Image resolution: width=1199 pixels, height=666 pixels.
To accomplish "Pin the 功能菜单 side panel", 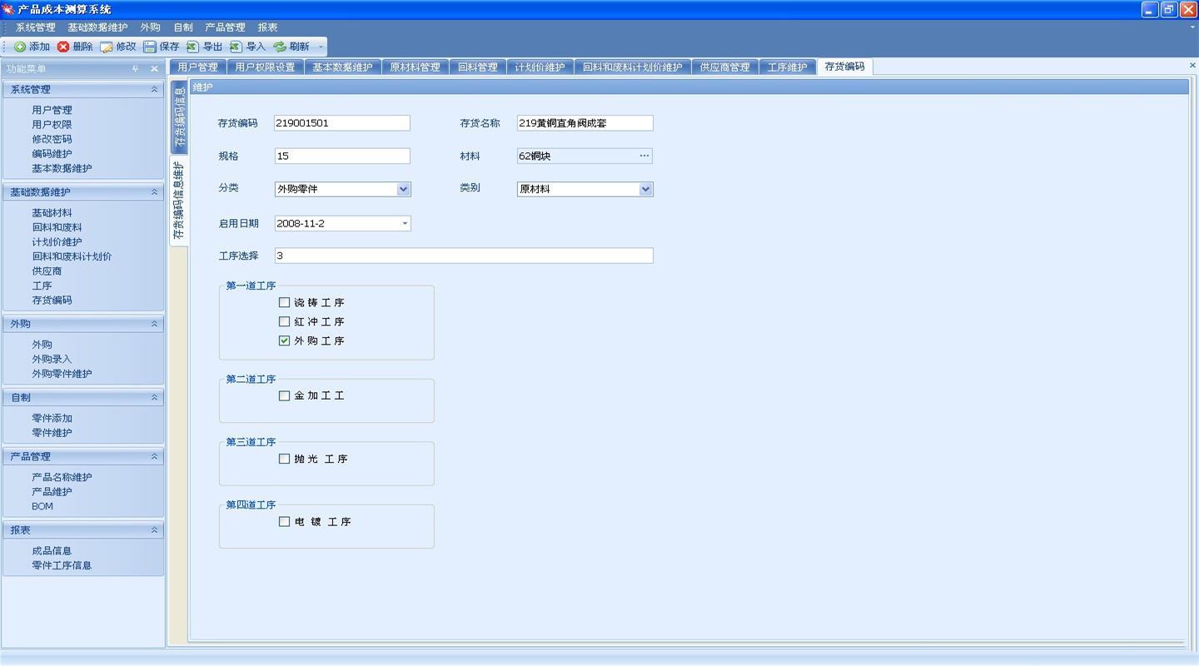I will [136, 69].
